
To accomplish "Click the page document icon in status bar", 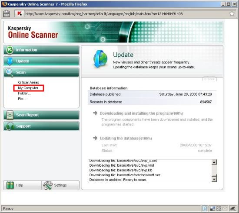I will click(x=205, y=209).
